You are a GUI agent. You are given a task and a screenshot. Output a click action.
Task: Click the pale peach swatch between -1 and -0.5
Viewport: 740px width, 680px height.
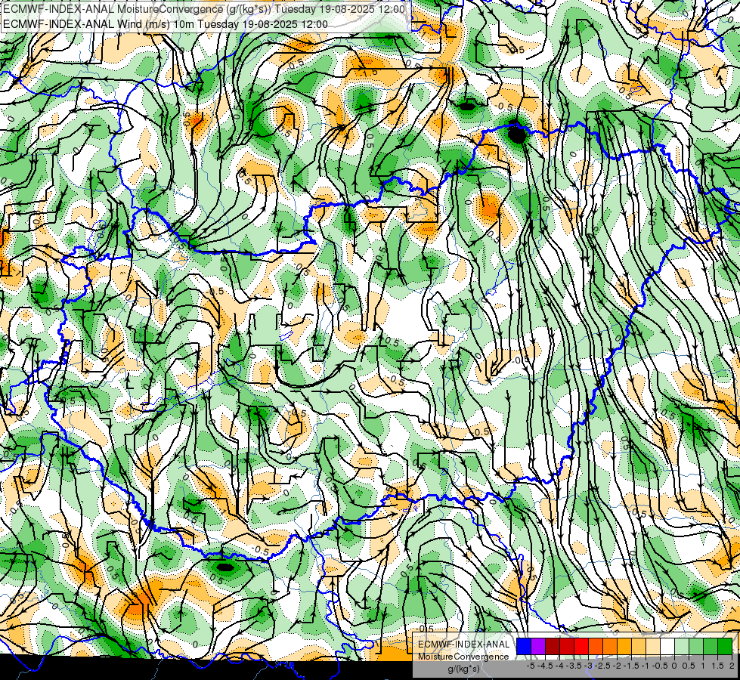point(653,647)
